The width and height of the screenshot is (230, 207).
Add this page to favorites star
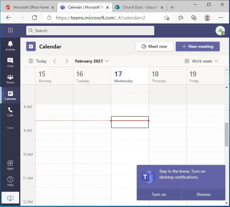click(x=167, y=18)
